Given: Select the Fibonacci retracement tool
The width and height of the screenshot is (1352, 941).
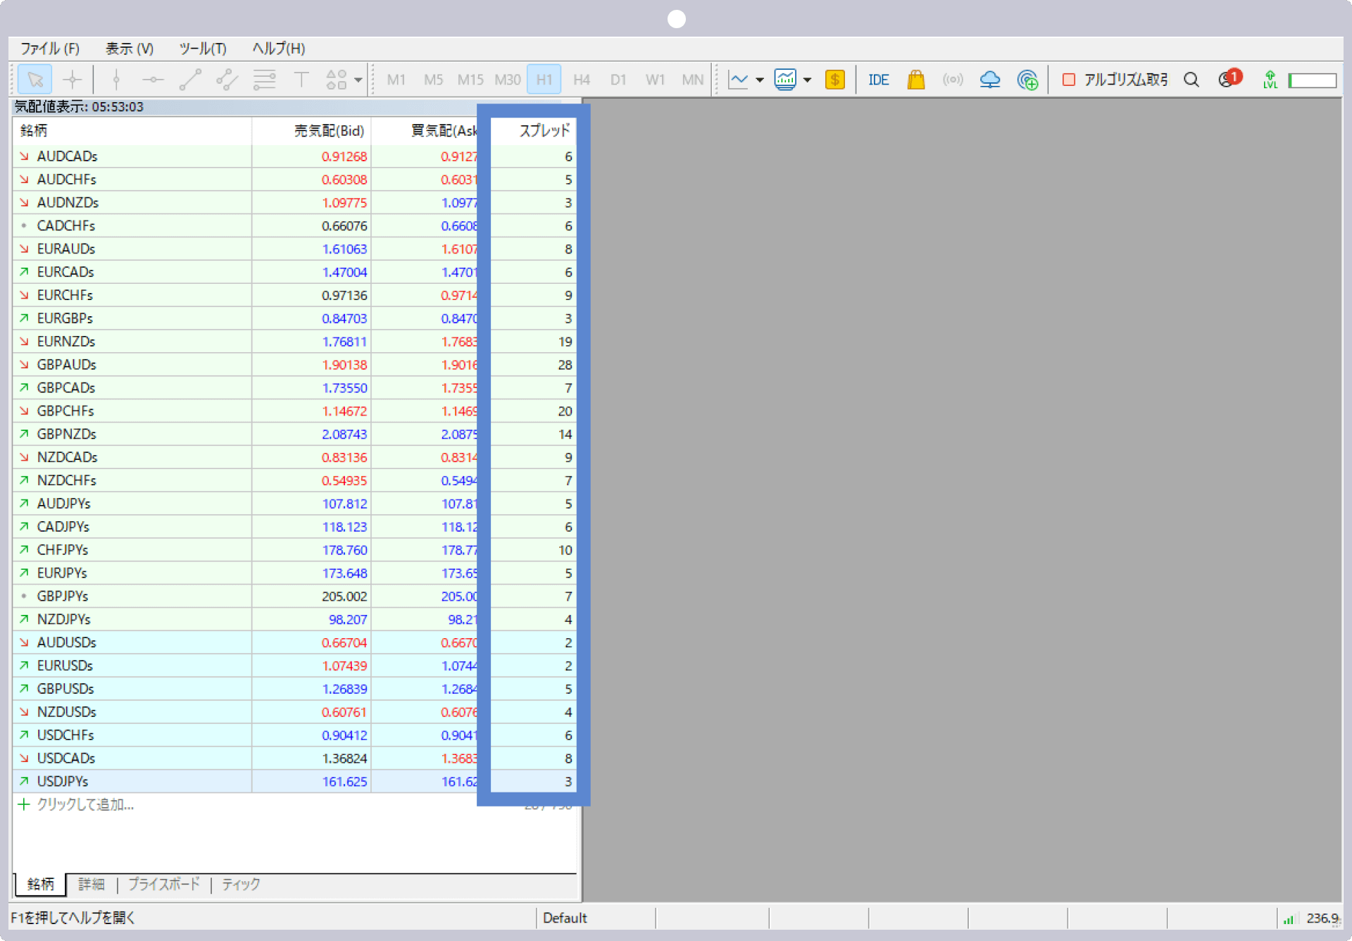Looking at the screenshot, I should pyautogui.click(x=264, y=80).
